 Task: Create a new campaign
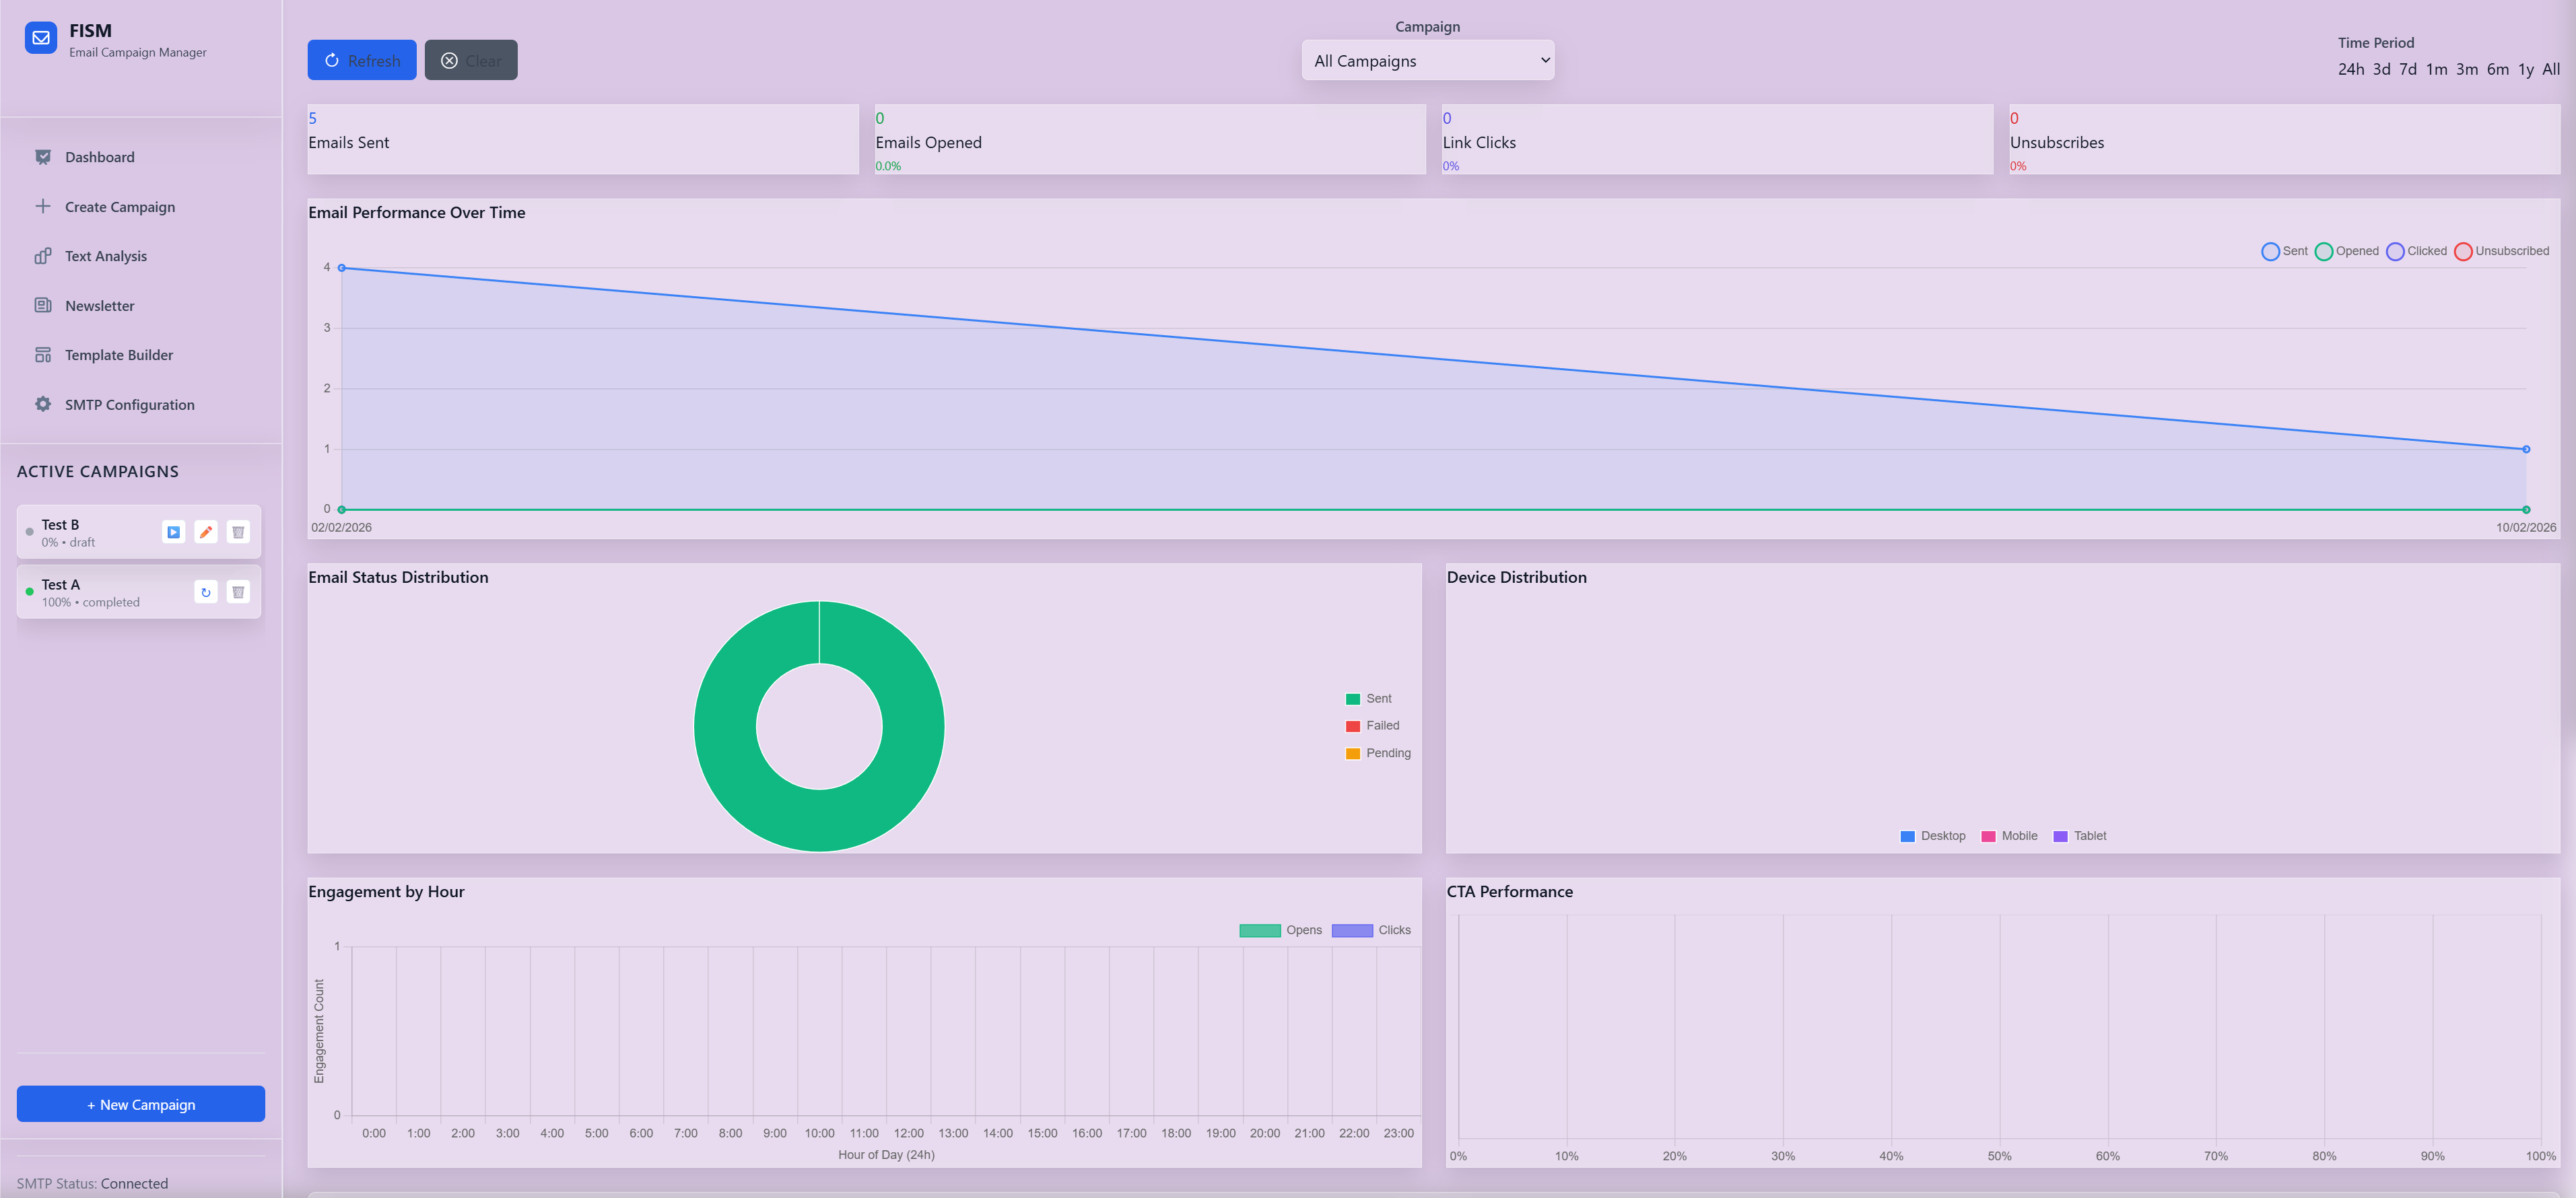pyautogui.click(x=140, y=1104)
